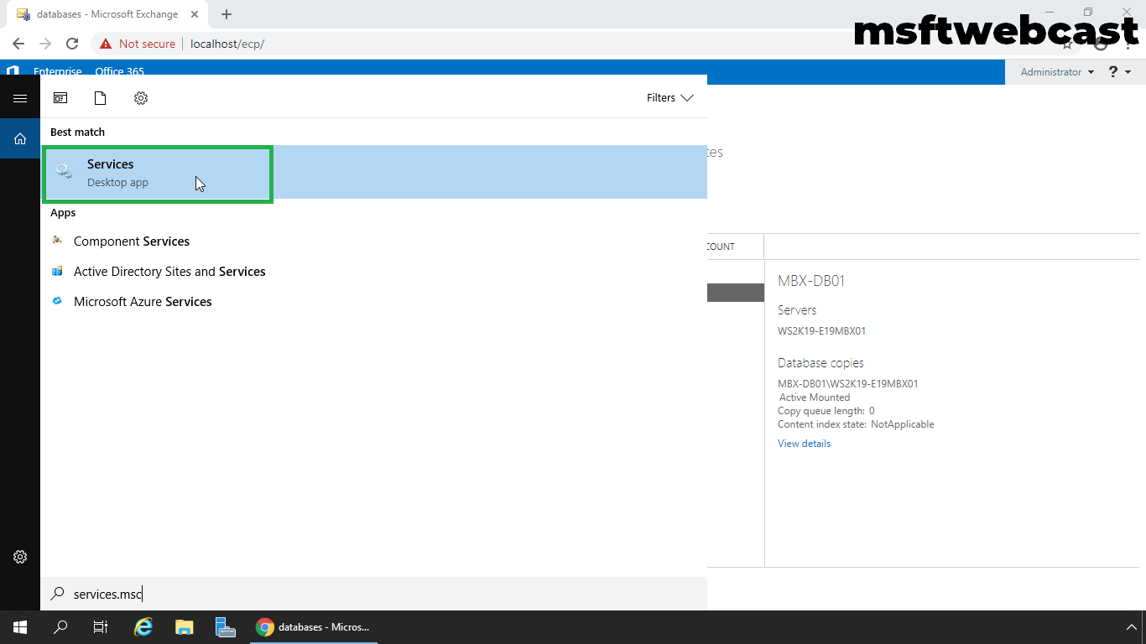Open the Settings gear at bottom of sidebar
The image size is (1146, 644).
coord(20,556)
